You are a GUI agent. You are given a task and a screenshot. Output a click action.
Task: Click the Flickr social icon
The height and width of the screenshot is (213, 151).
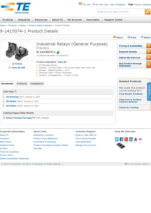coord(140,139)
